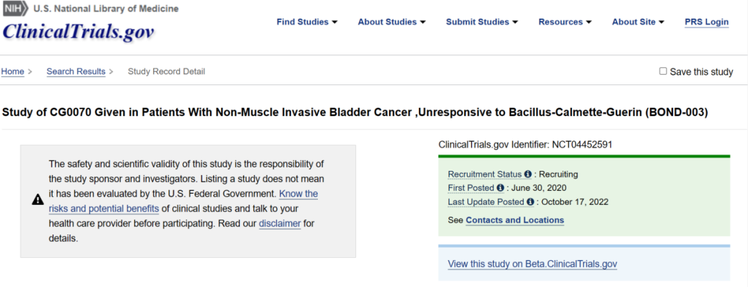Click the Recruitment Status info icon
This screenshot has height=287, width=748.
(528, 174)
